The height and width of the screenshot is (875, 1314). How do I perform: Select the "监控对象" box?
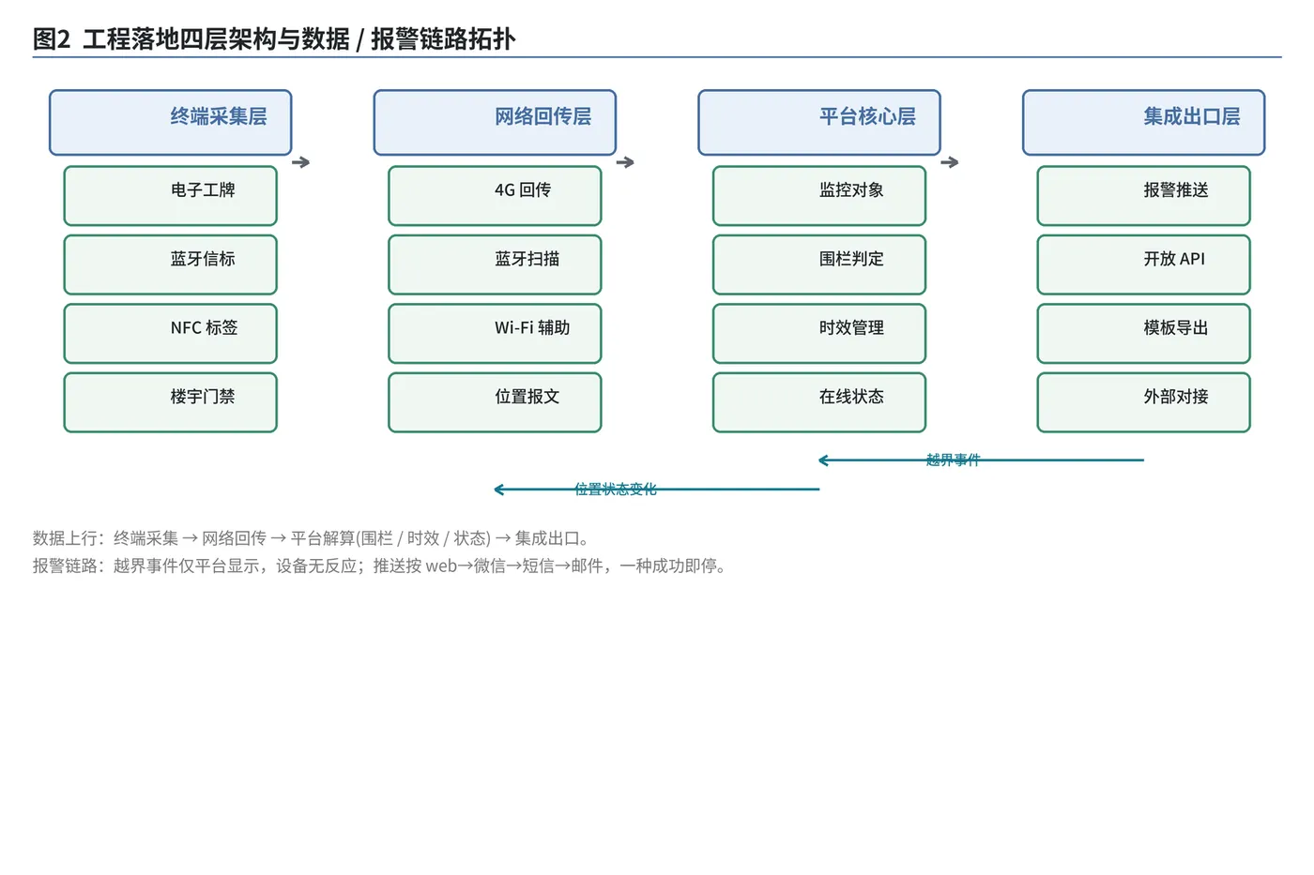click(819, 196)
